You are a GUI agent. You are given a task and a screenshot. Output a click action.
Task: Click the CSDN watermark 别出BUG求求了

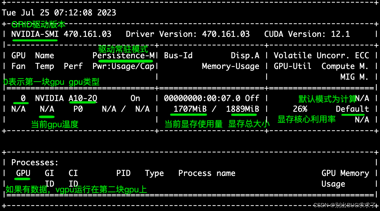tap(344, 205)
